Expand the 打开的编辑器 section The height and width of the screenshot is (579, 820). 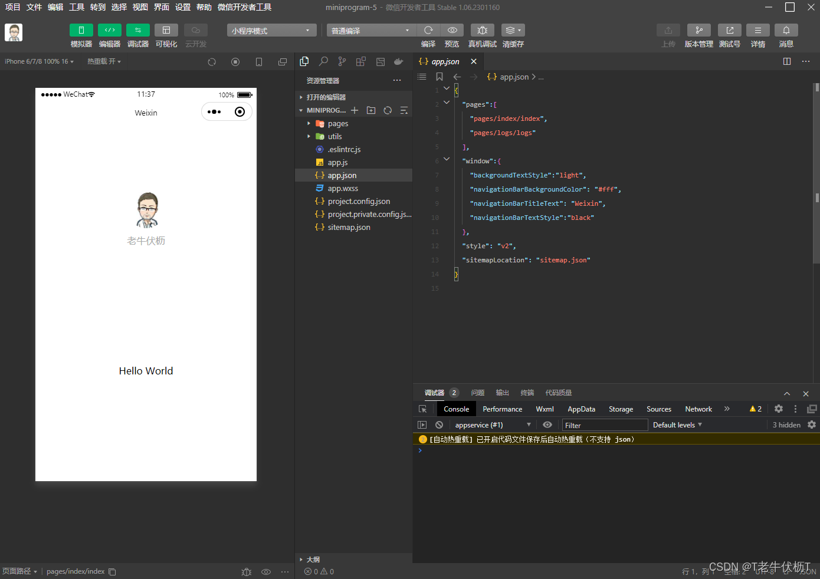353,97
